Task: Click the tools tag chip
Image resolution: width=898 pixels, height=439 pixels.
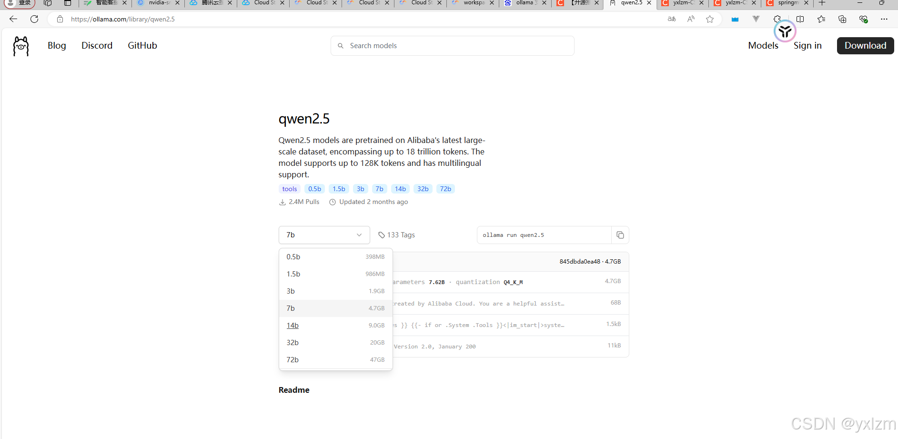Action: coord(290,189)
